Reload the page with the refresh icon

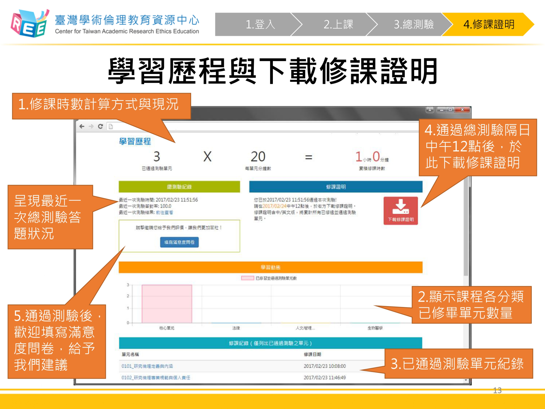point(100,126)
